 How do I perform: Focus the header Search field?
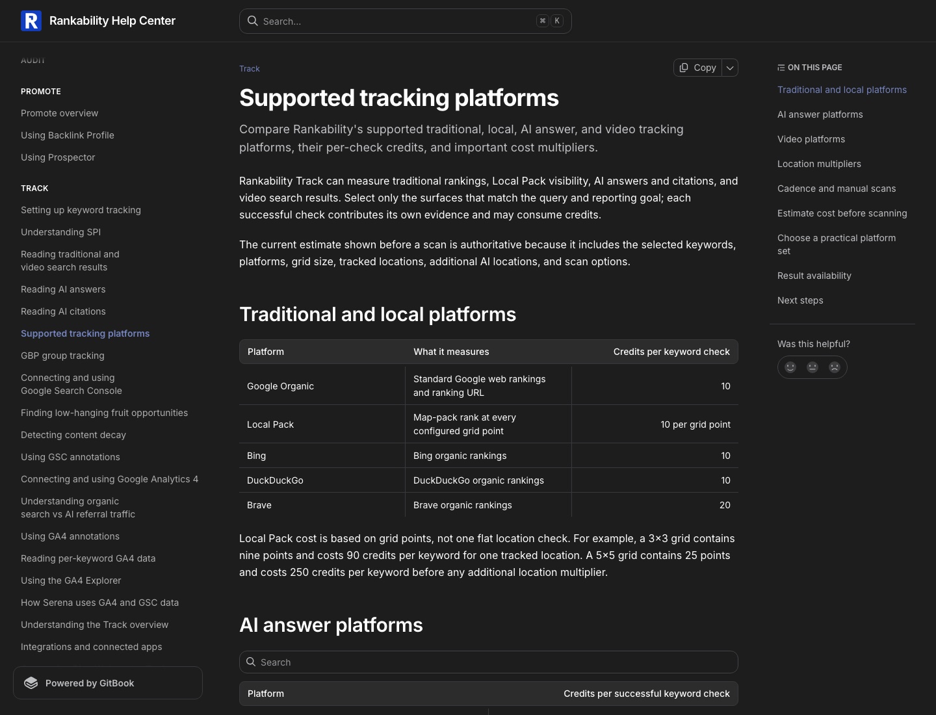click(x=406, y=21)
